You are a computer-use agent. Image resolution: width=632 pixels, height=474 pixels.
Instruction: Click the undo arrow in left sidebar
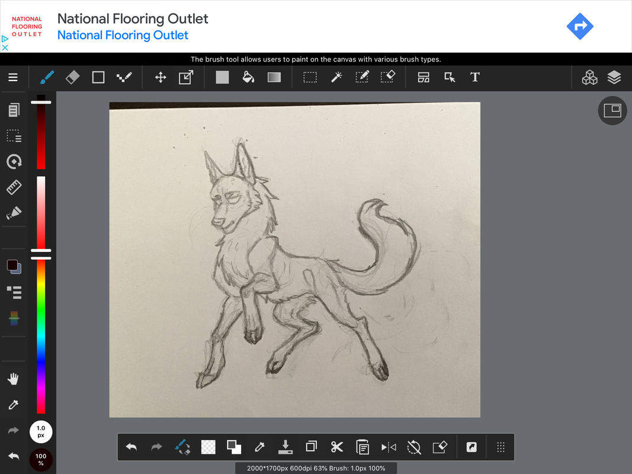click(x=13, y=456)
